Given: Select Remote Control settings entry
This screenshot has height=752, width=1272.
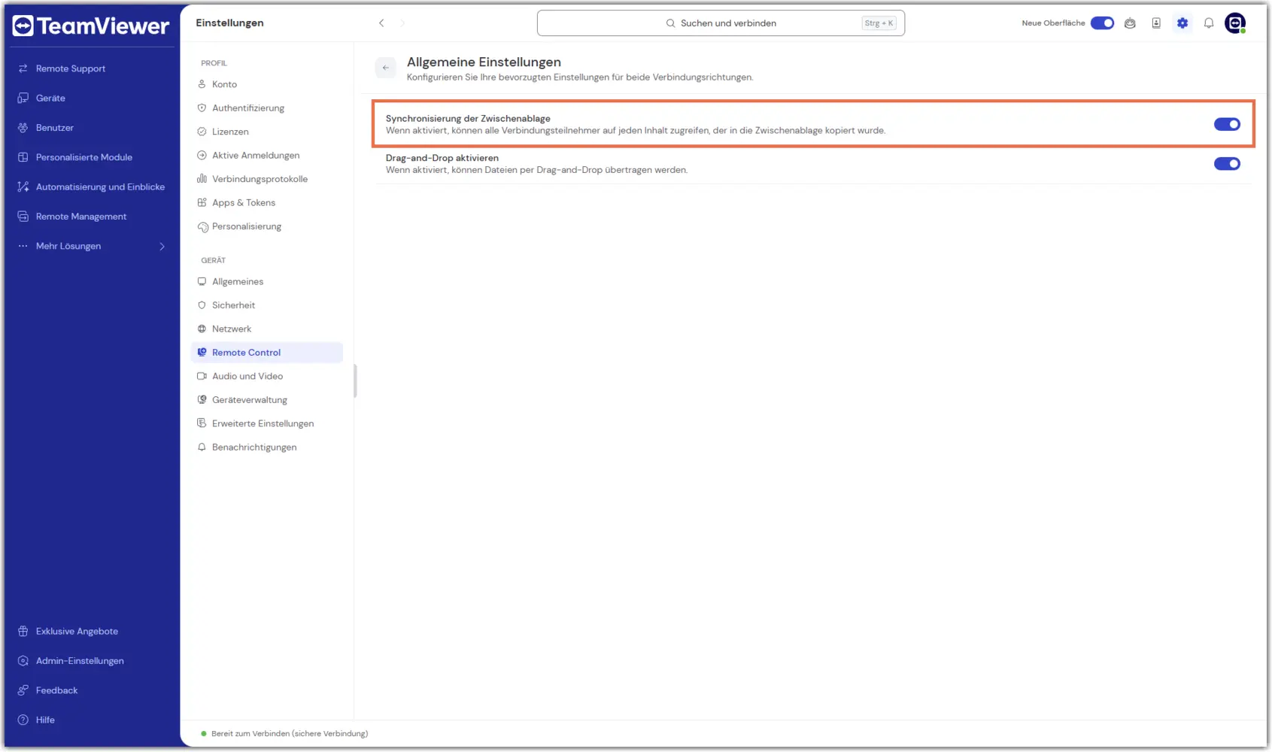Looking at the screenshot, I should click(x=267, y=353).
